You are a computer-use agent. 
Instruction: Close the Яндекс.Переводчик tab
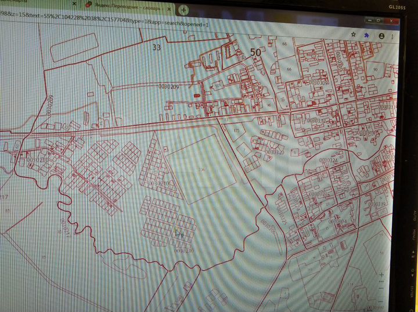169,9
